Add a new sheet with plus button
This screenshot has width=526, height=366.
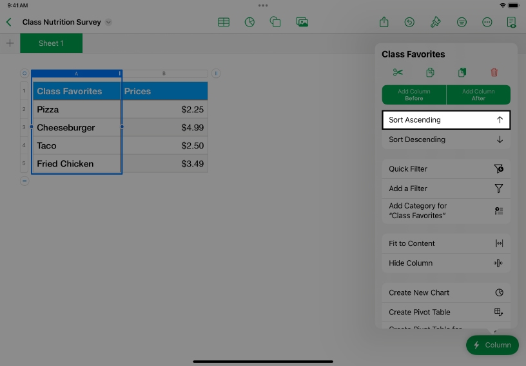tap(10, 43)
